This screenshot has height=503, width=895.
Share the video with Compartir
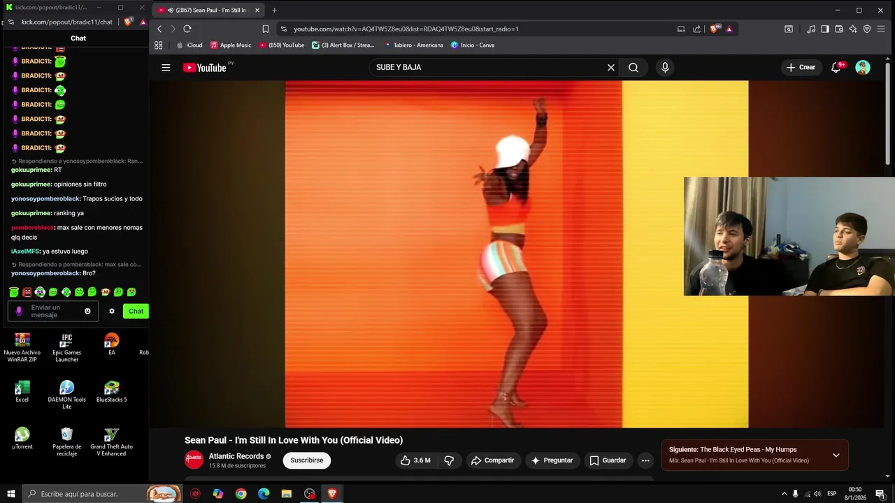click(x=493, y=460)
